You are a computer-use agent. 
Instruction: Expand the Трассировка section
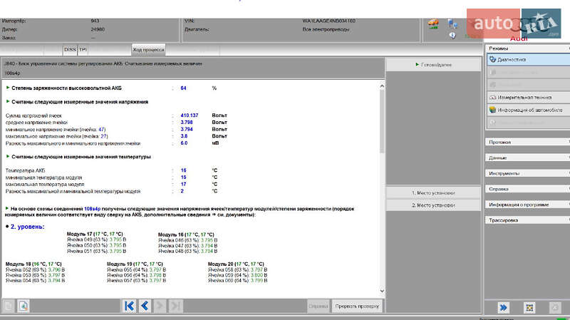[x=527, y=220]
